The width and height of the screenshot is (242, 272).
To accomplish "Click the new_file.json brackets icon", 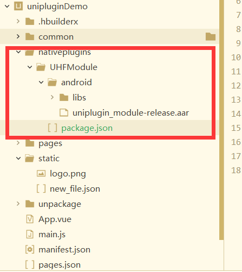I will [41, 189].
